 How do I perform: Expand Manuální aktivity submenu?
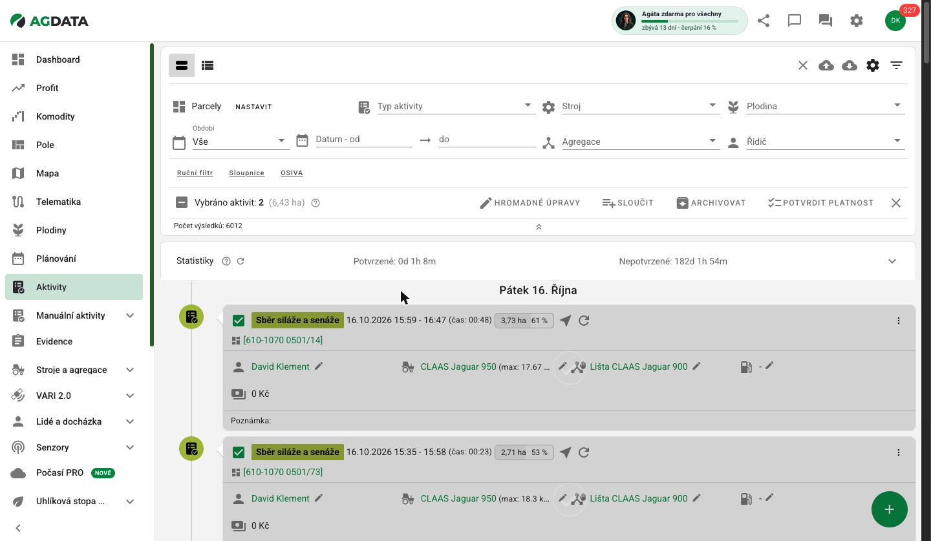point(130,315)
